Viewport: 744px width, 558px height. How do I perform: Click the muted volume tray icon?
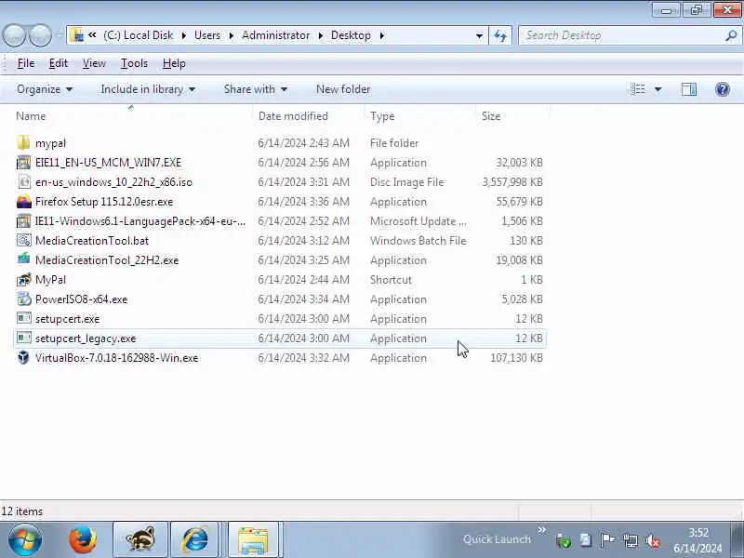click(x=654, y=540)
